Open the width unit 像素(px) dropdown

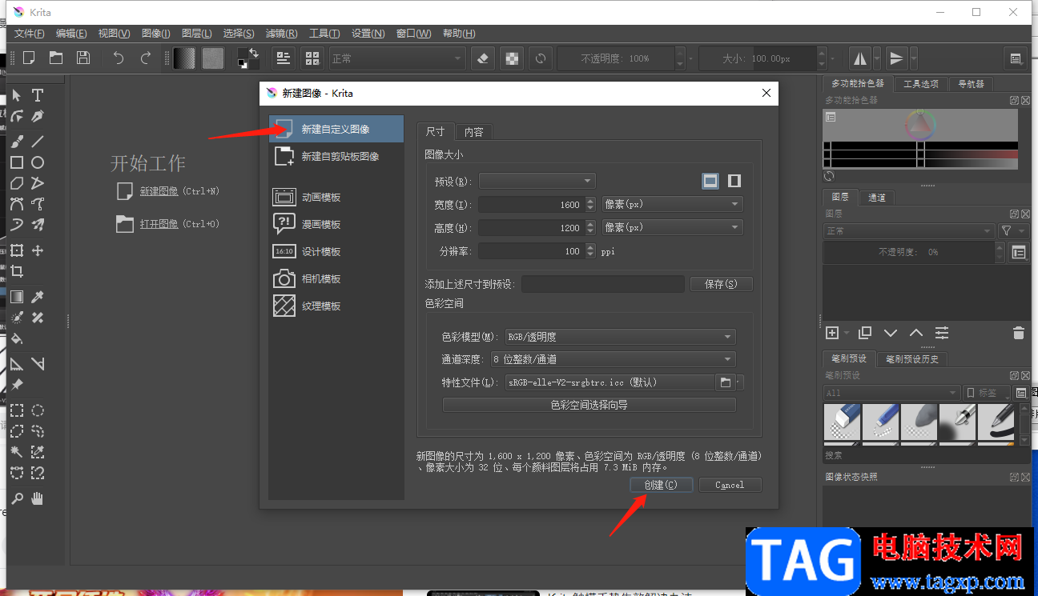(673, 204)
